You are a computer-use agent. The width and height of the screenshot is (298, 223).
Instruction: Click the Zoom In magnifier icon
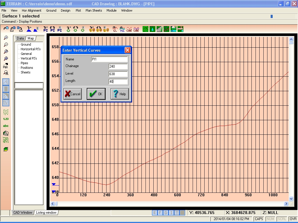pos(6,38)
